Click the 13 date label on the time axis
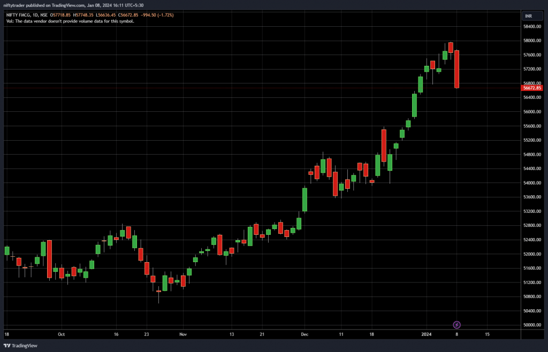Viewport: 548px width, 352px height. point(232,334)
